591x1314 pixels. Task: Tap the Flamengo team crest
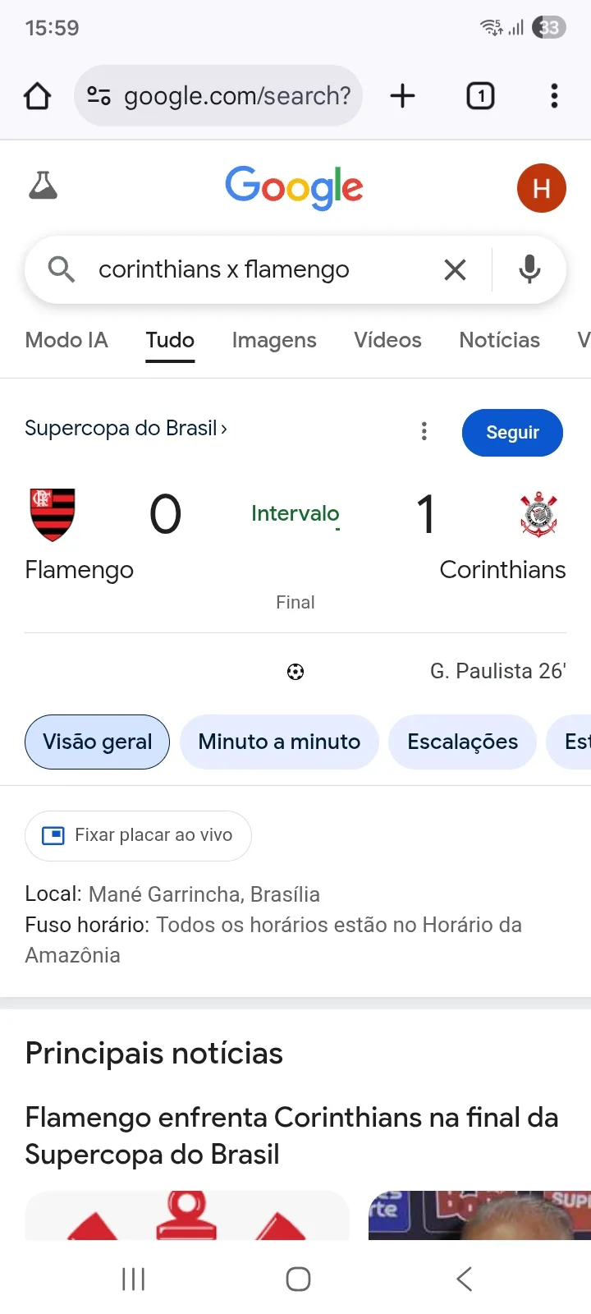[x=53, y=515]
